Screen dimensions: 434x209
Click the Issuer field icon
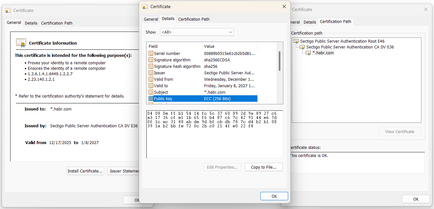pos(151,73)
